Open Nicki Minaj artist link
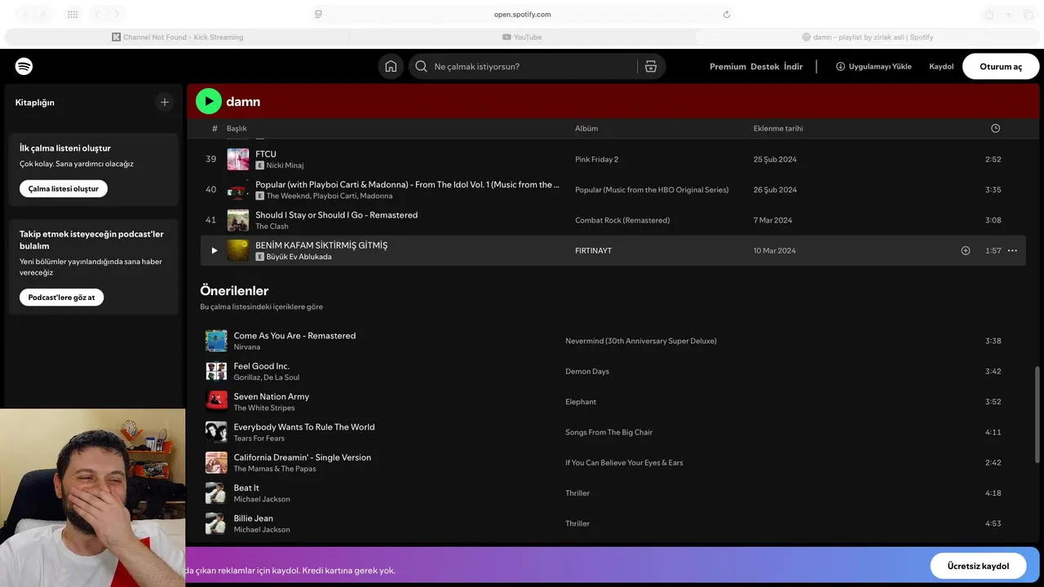This screenshot has width=1044, height=587. point(285,166)
